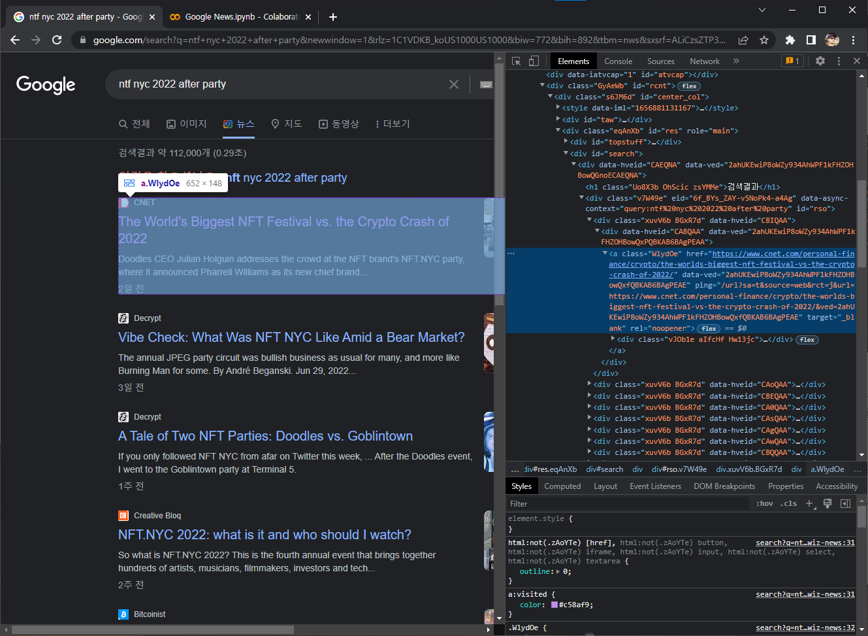
Task: Focus the styles Filter field
Action: pyautogui.click(x=628, y=503)
